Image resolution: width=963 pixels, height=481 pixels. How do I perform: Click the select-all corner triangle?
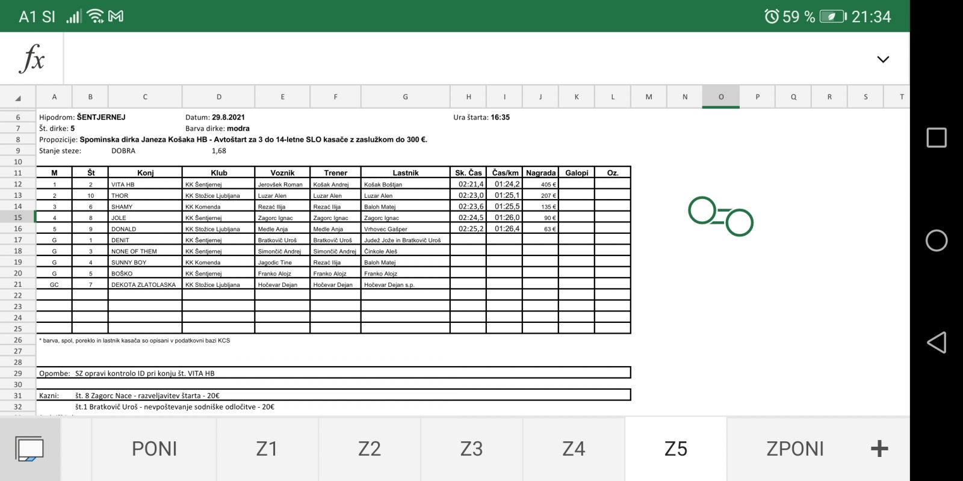pos(18,97)
